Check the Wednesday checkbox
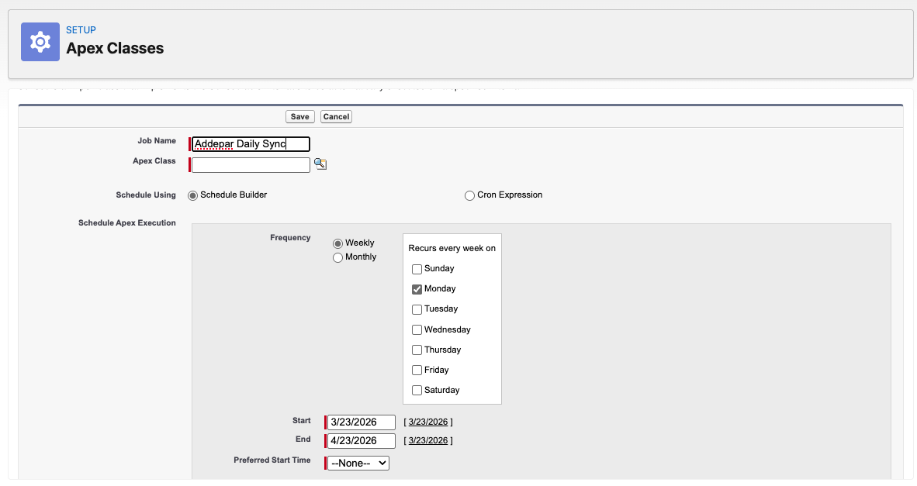917x486 pixels. click(x=417, y=330)
